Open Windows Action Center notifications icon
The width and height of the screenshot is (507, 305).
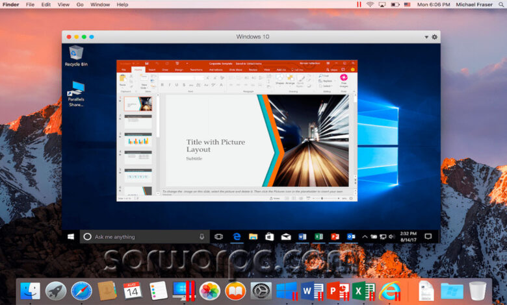pyautogui.click(x=428, y=237)
